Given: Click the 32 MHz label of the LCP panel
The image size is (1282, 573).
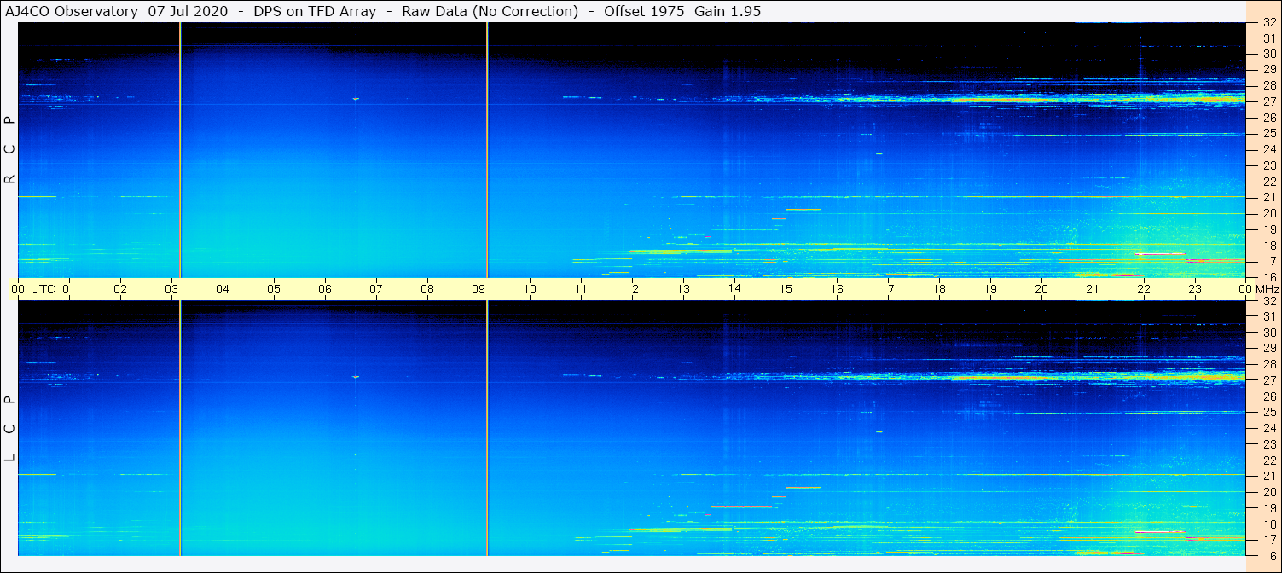Looking at the screenshot, I should pyautogui.click(x=1269, y=301).
